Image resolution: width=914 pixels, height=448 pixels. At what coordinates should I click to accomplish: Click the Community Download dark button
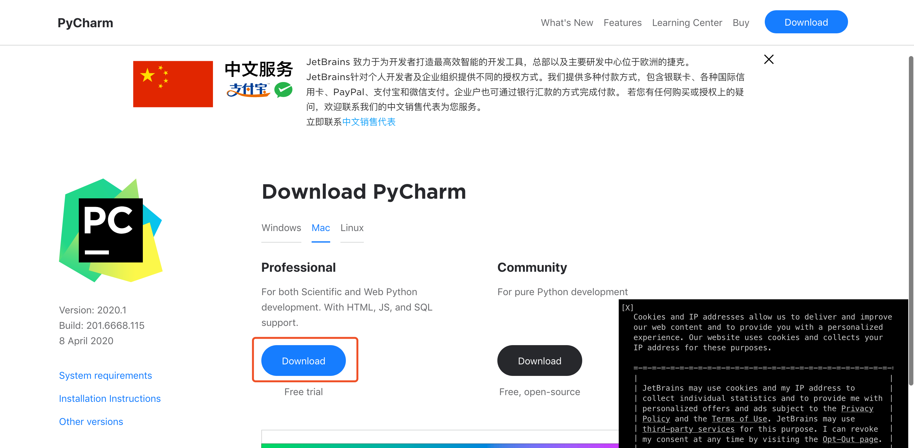(x=539, y=360)
